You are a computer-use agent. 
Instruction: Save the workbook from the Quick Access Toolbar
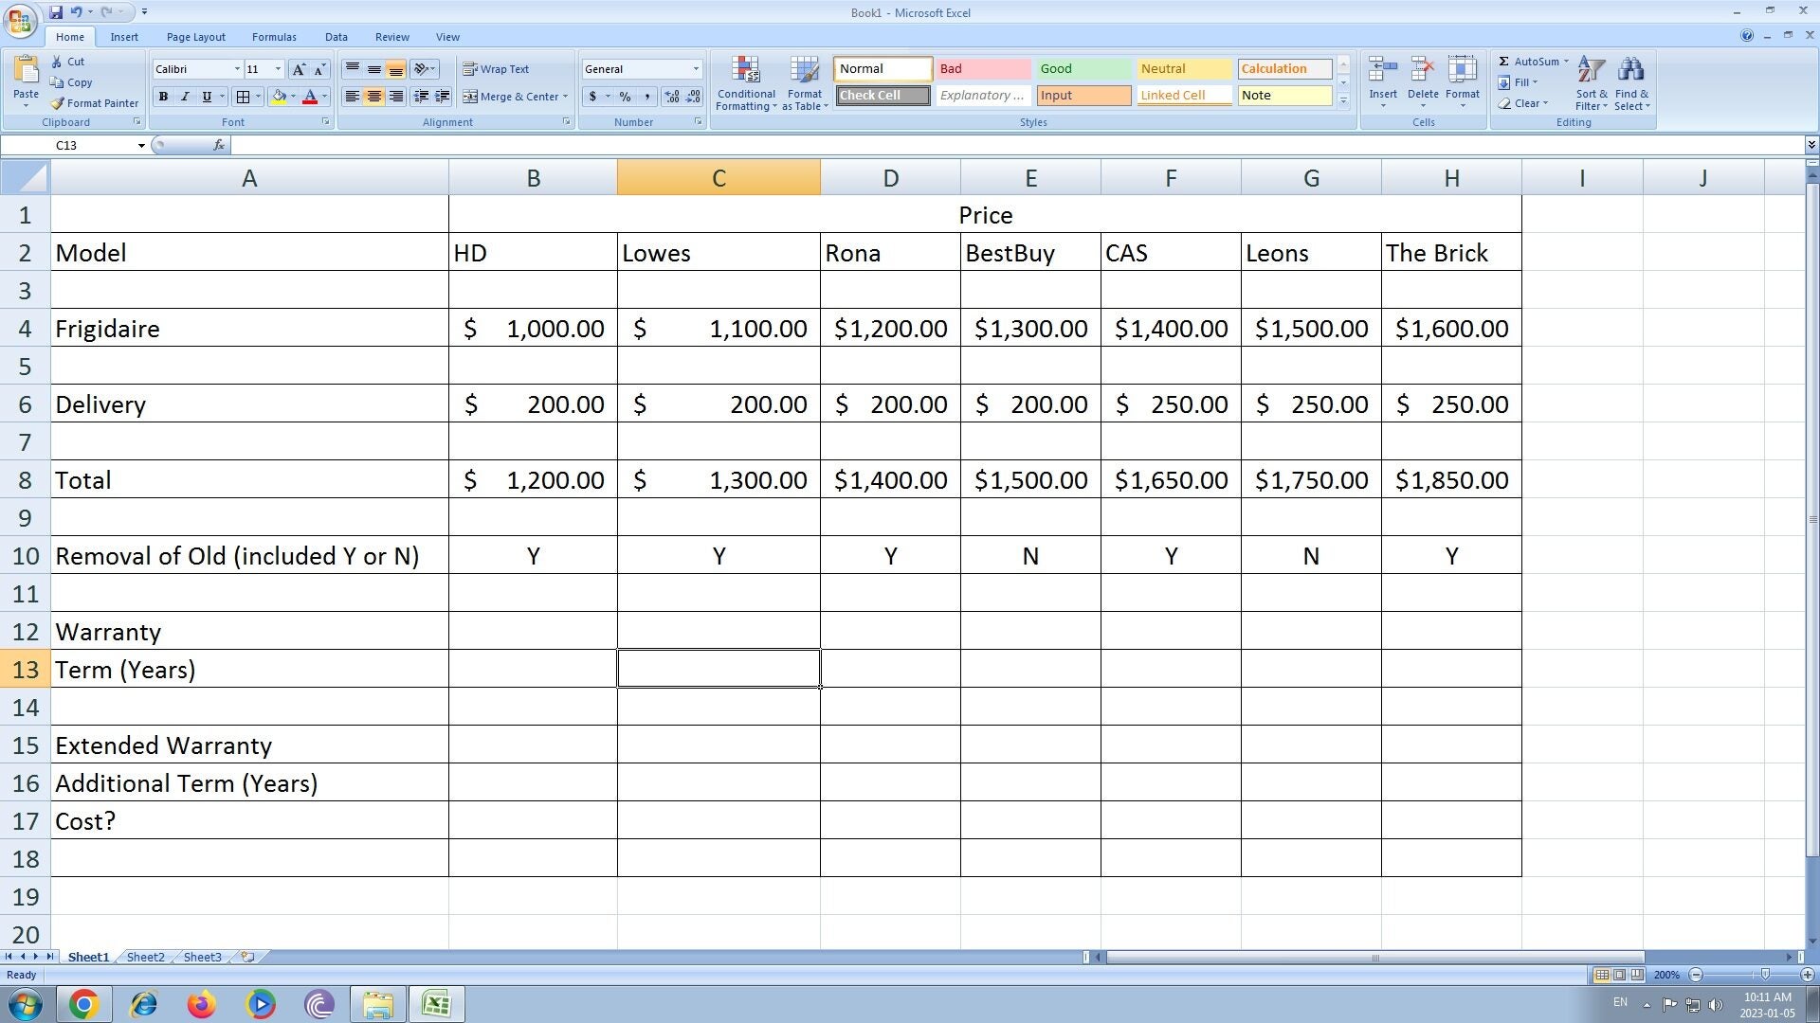point(56,12)
